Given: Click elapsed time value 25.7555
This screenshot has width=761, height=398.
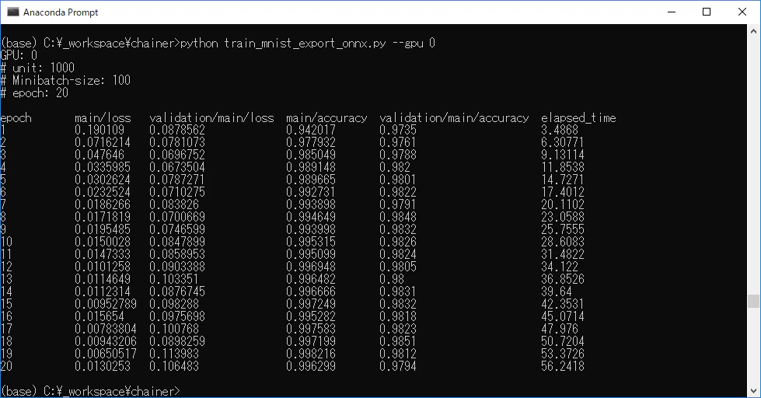Looking at the screenshot, I should pyautogui.click(x=563, y=229).
